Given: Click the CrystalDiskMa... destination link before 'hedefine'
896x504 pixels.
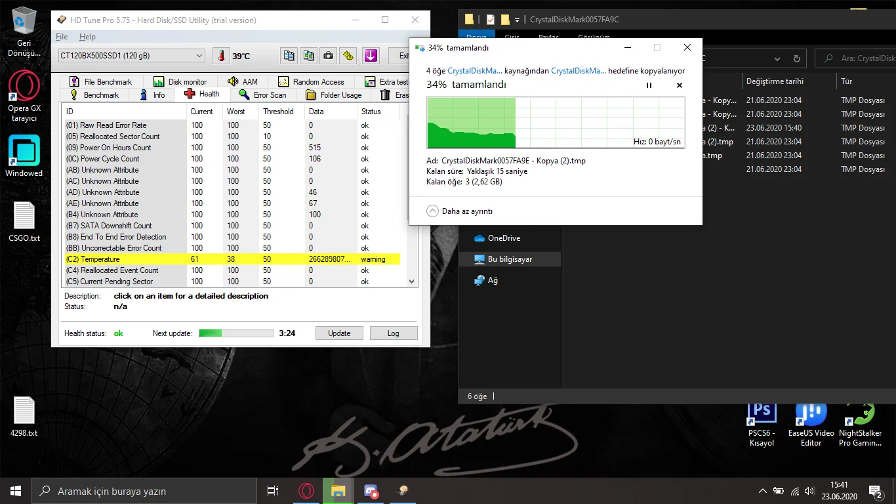Looking at the screenshot, I should (579, 71).
